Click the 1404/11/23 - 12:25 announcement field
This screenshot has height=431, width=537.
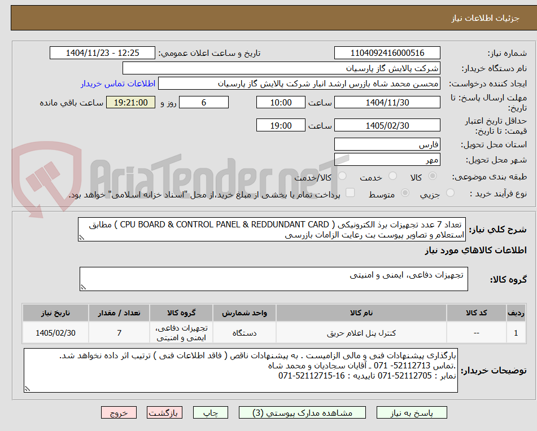pyautogui.click(x=102, y=53)
